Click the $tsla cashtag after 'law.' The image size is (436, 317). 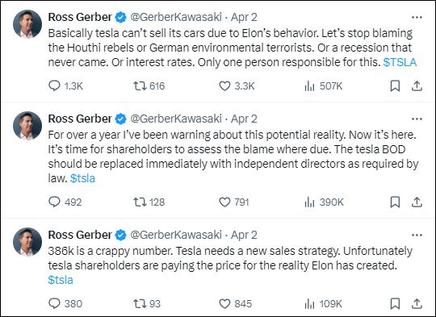[82, 178]
